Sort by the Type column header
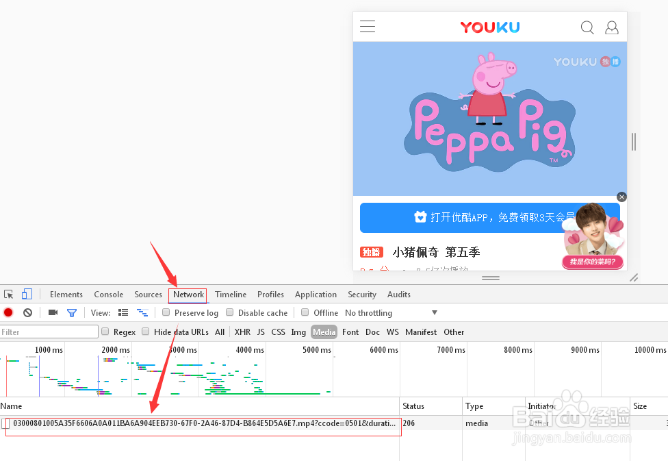This screenshot has width=668, height=461. [493, 406]
